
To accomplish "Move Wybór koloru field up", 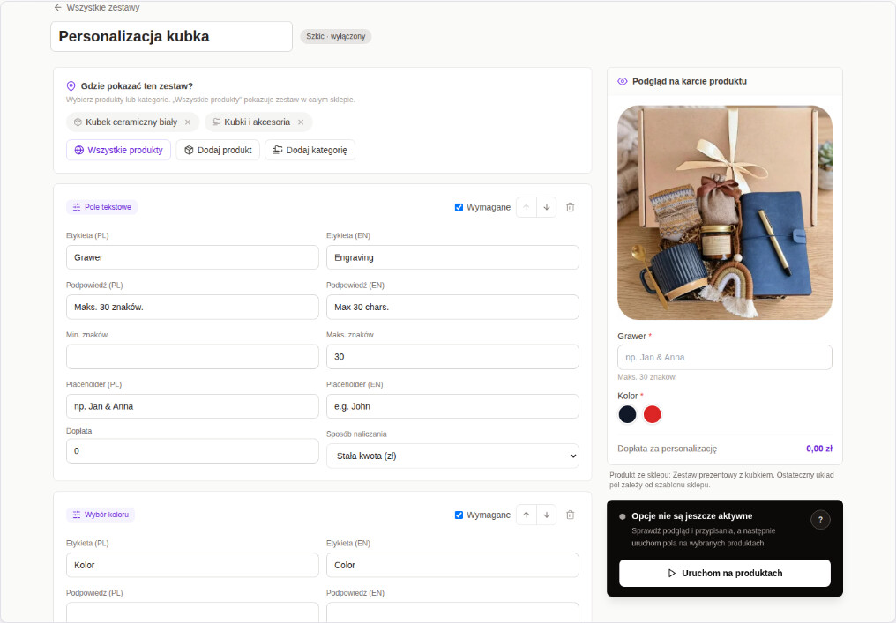I will pos(526,515).
